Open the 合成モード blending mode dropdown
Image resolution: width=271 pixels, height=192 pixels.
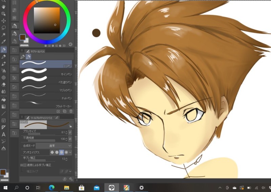pyautogui.click(x=54, y=146)
